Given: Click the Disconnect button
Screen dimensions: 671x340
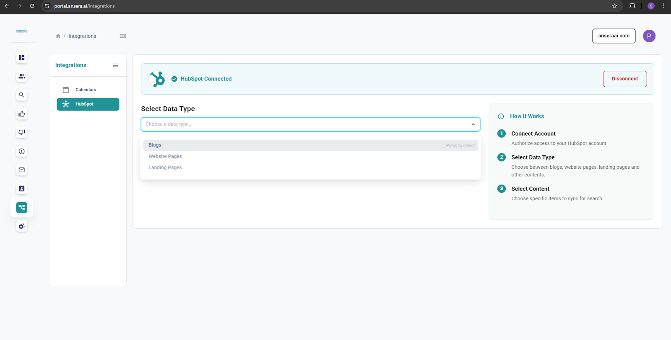Looking at the screenshot, I should (625, 79).
